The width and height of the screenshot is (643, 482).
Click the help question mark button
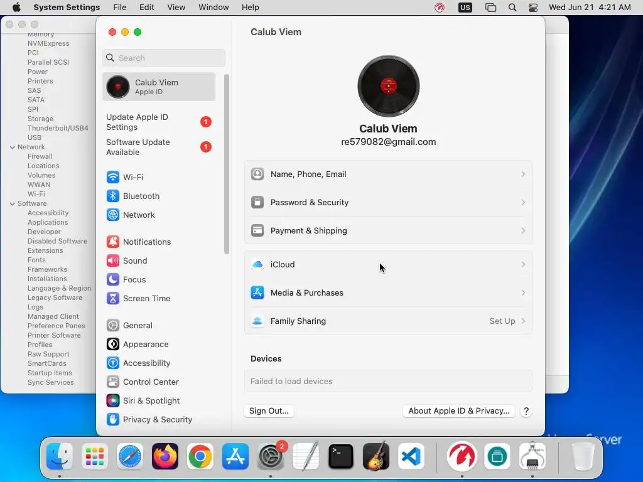pyautogui.click(x=526, y=411)
